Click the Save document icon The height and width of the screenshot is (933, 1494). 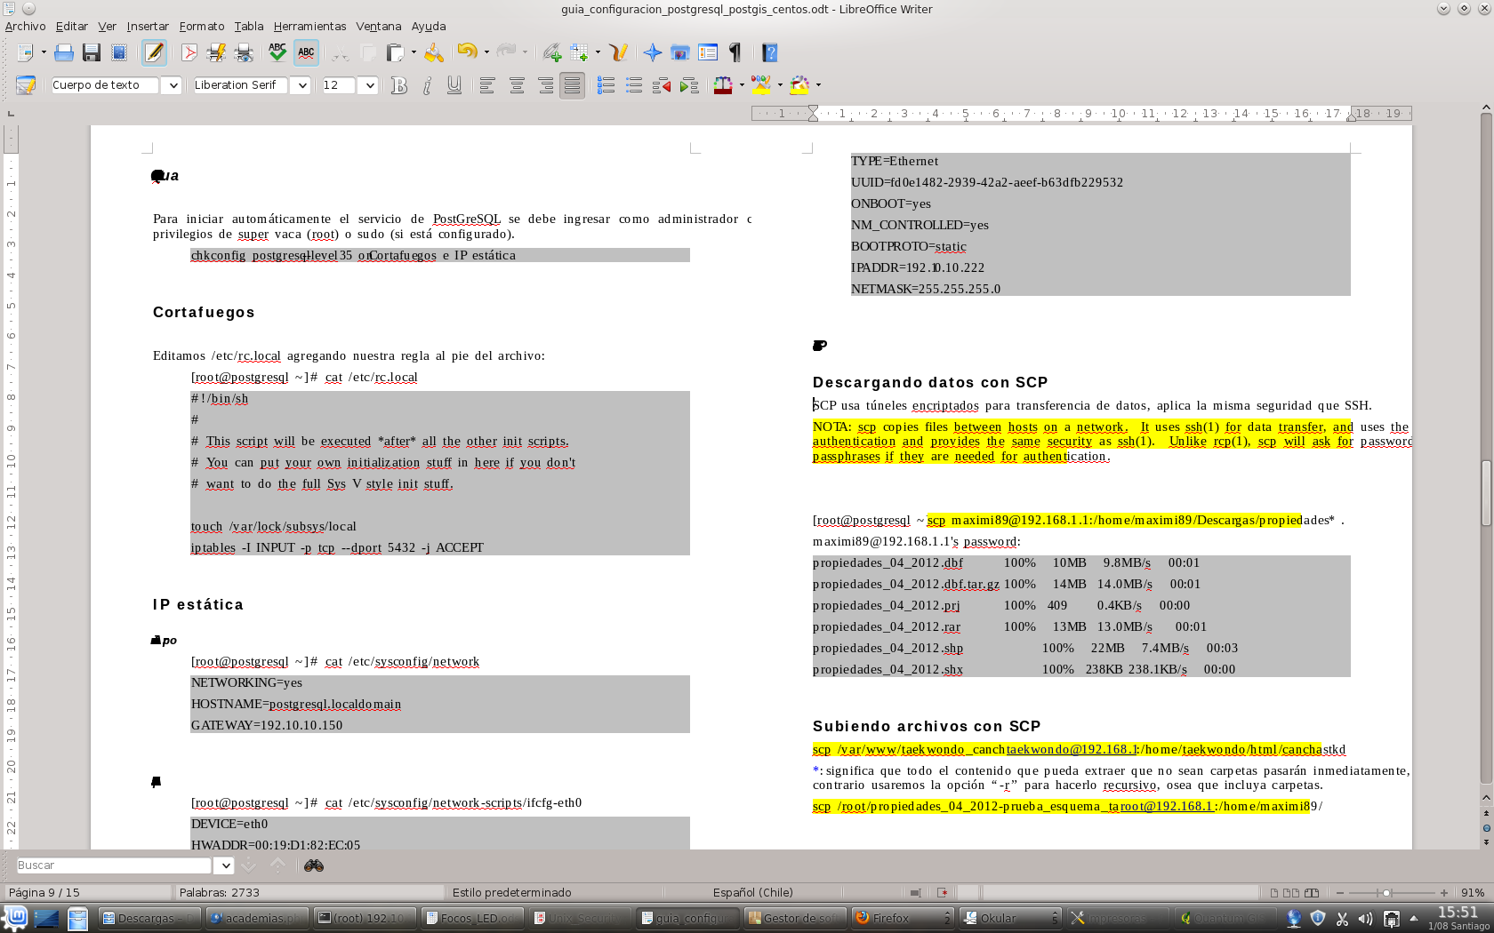point(91,53)
